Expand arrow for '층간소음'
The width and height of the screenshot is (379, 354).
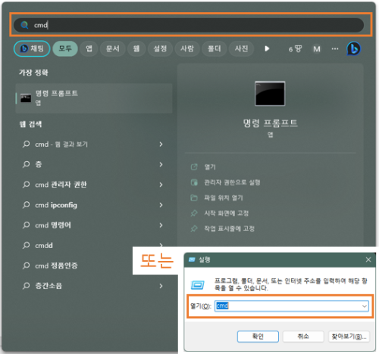tap(161, 286)
